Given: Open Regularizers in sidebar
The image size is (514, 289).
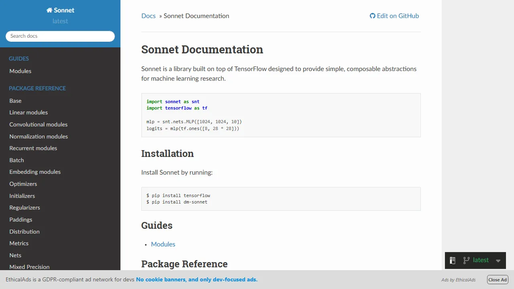Looking at the screenshot, I should 60,208.
